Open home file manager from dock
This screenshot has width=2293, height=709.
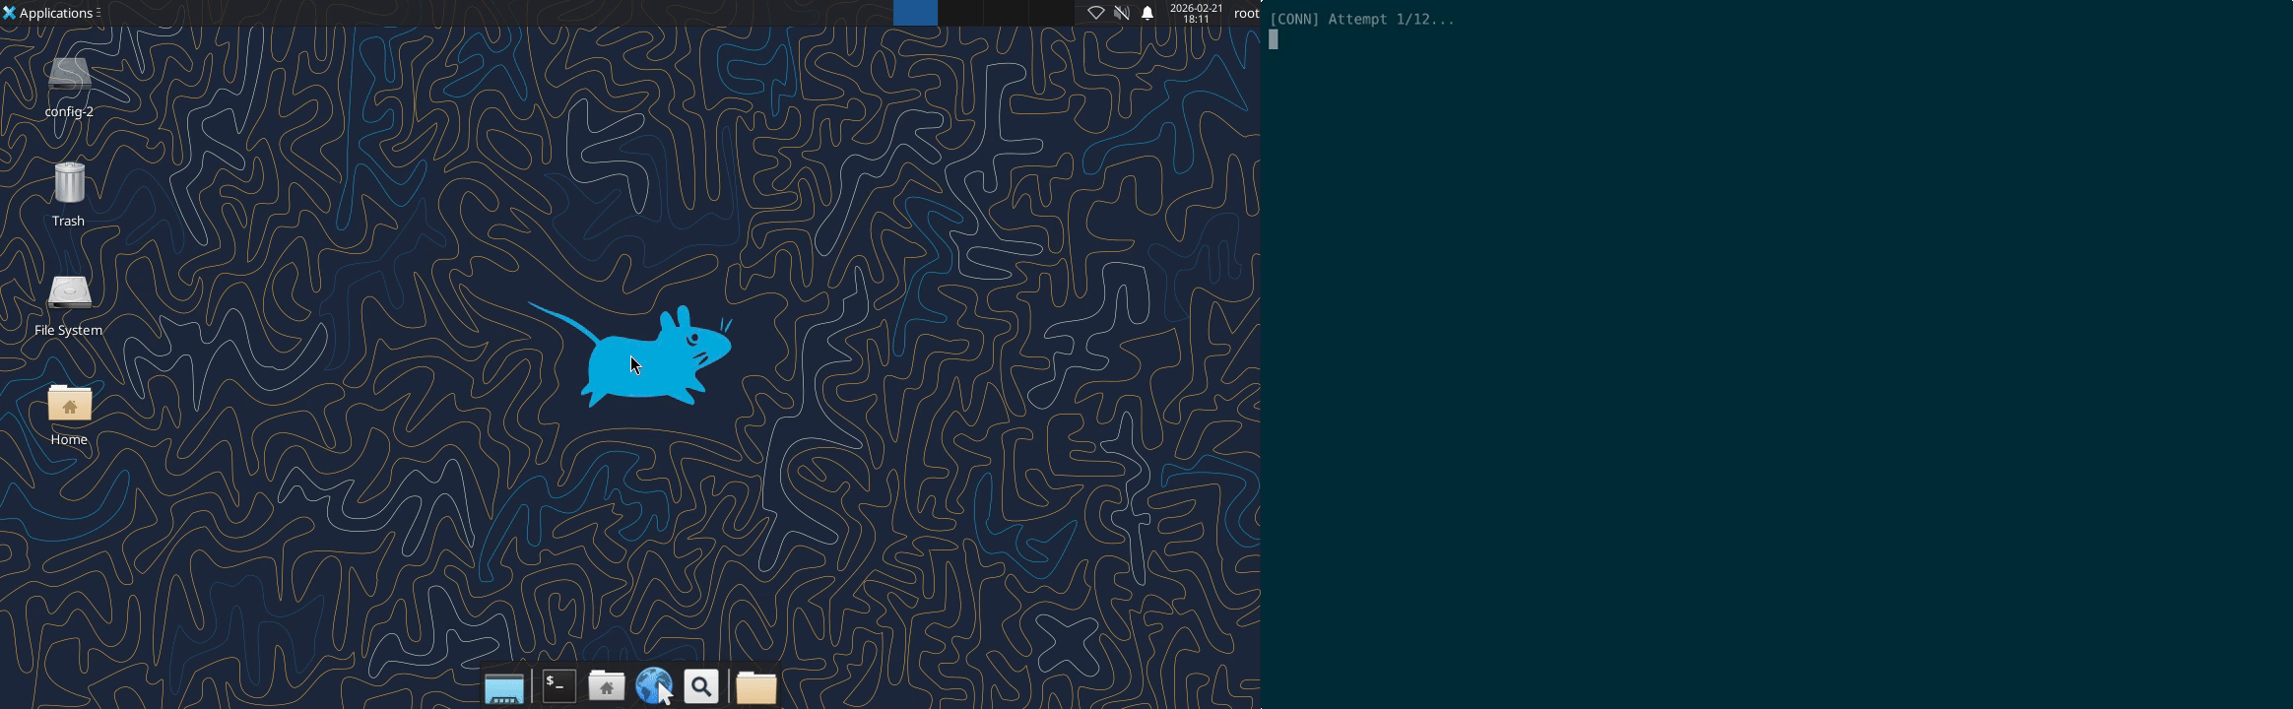pyautogui.click(x=607, y=686)
